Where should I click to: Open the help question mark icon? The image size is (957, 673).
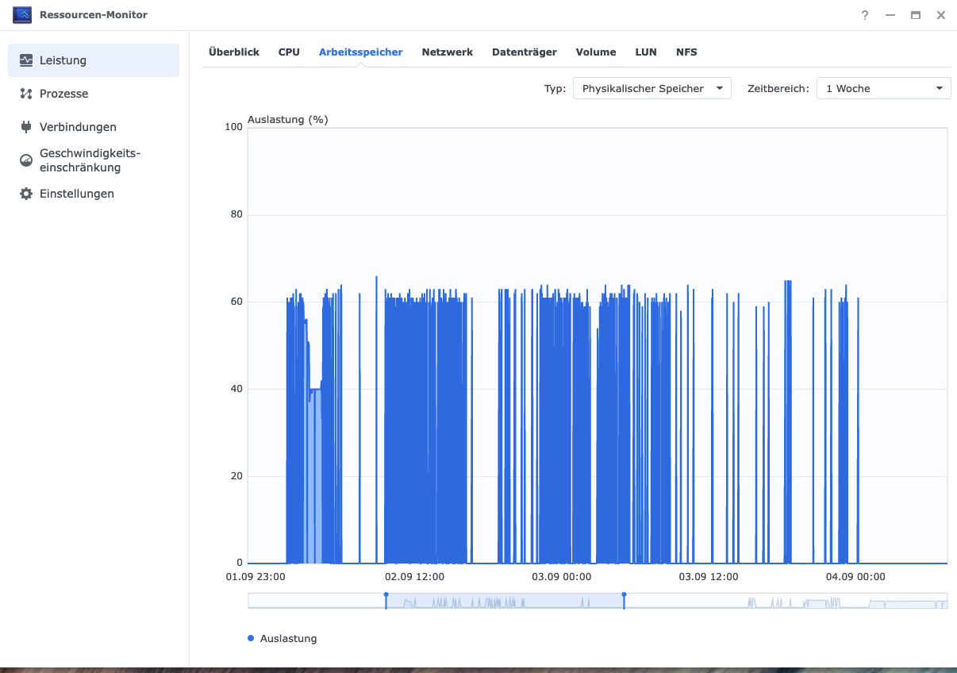point(865,15)
